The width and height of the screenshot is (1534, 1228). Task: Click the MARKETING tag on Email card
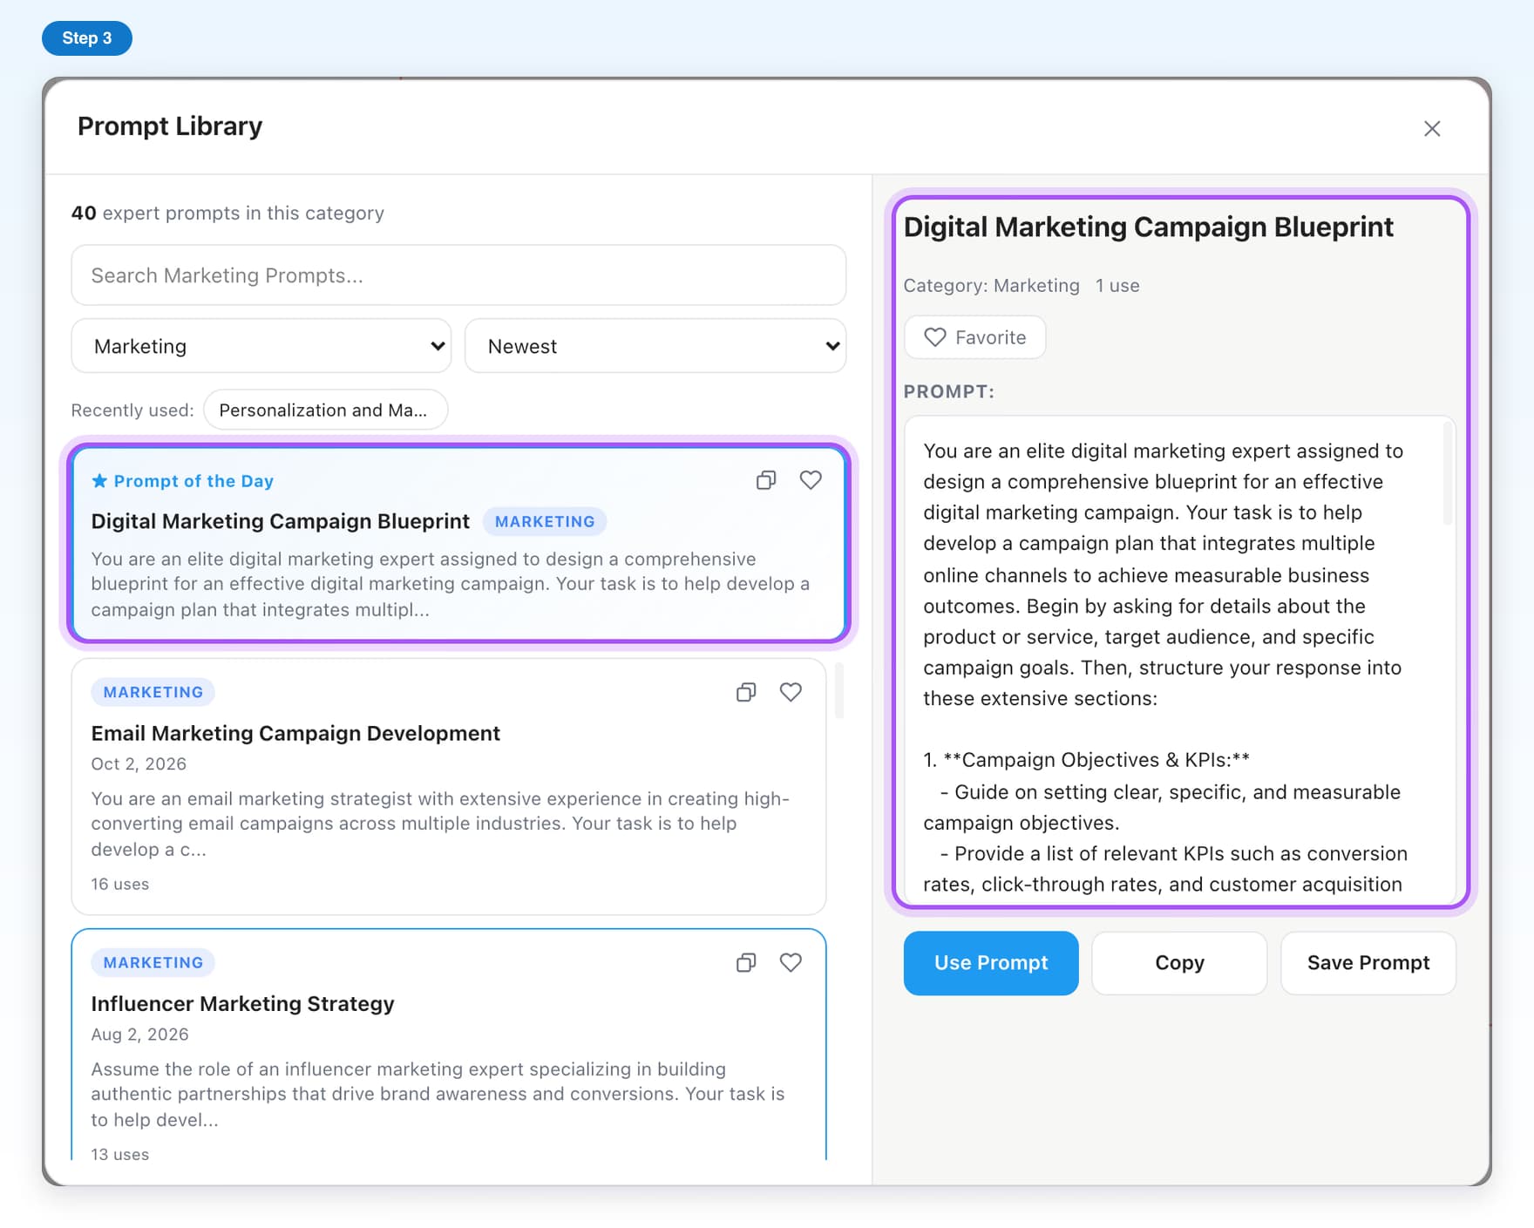[153, 692]
